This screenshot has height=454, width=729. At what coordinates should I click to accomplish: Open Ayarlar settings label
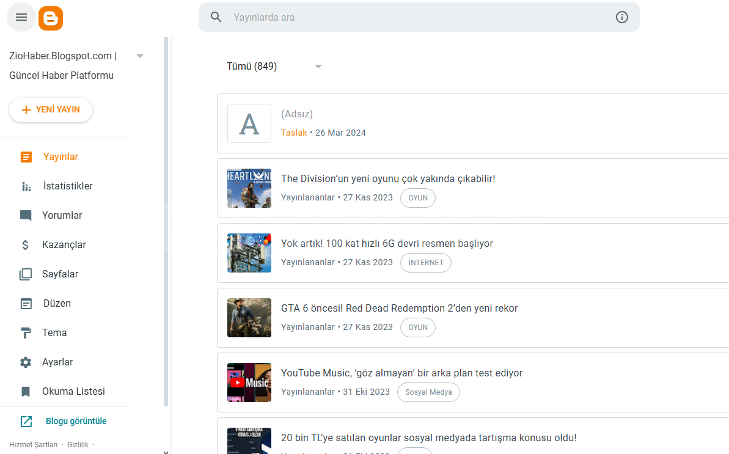[x=57, y=362]
